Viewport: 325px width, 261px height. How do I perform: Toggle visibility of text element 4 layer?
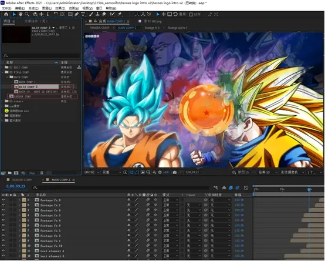[3, 251]
